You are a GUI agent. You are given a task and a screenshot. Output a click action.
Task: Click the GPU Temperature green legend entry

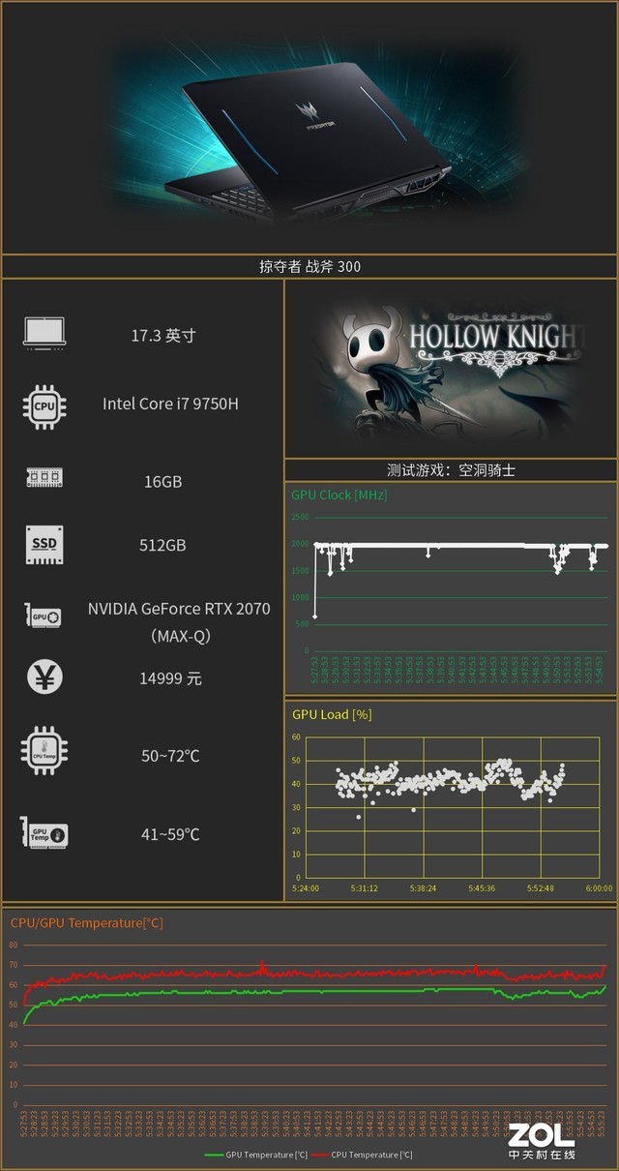coord(256,1155)
